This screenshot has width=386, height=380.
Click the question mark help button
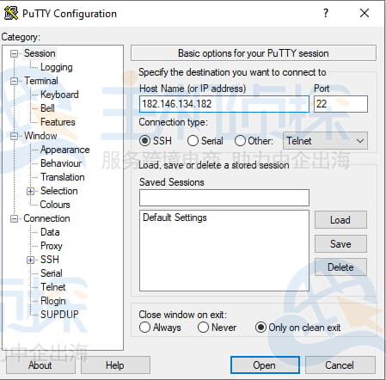click(326, 13)
